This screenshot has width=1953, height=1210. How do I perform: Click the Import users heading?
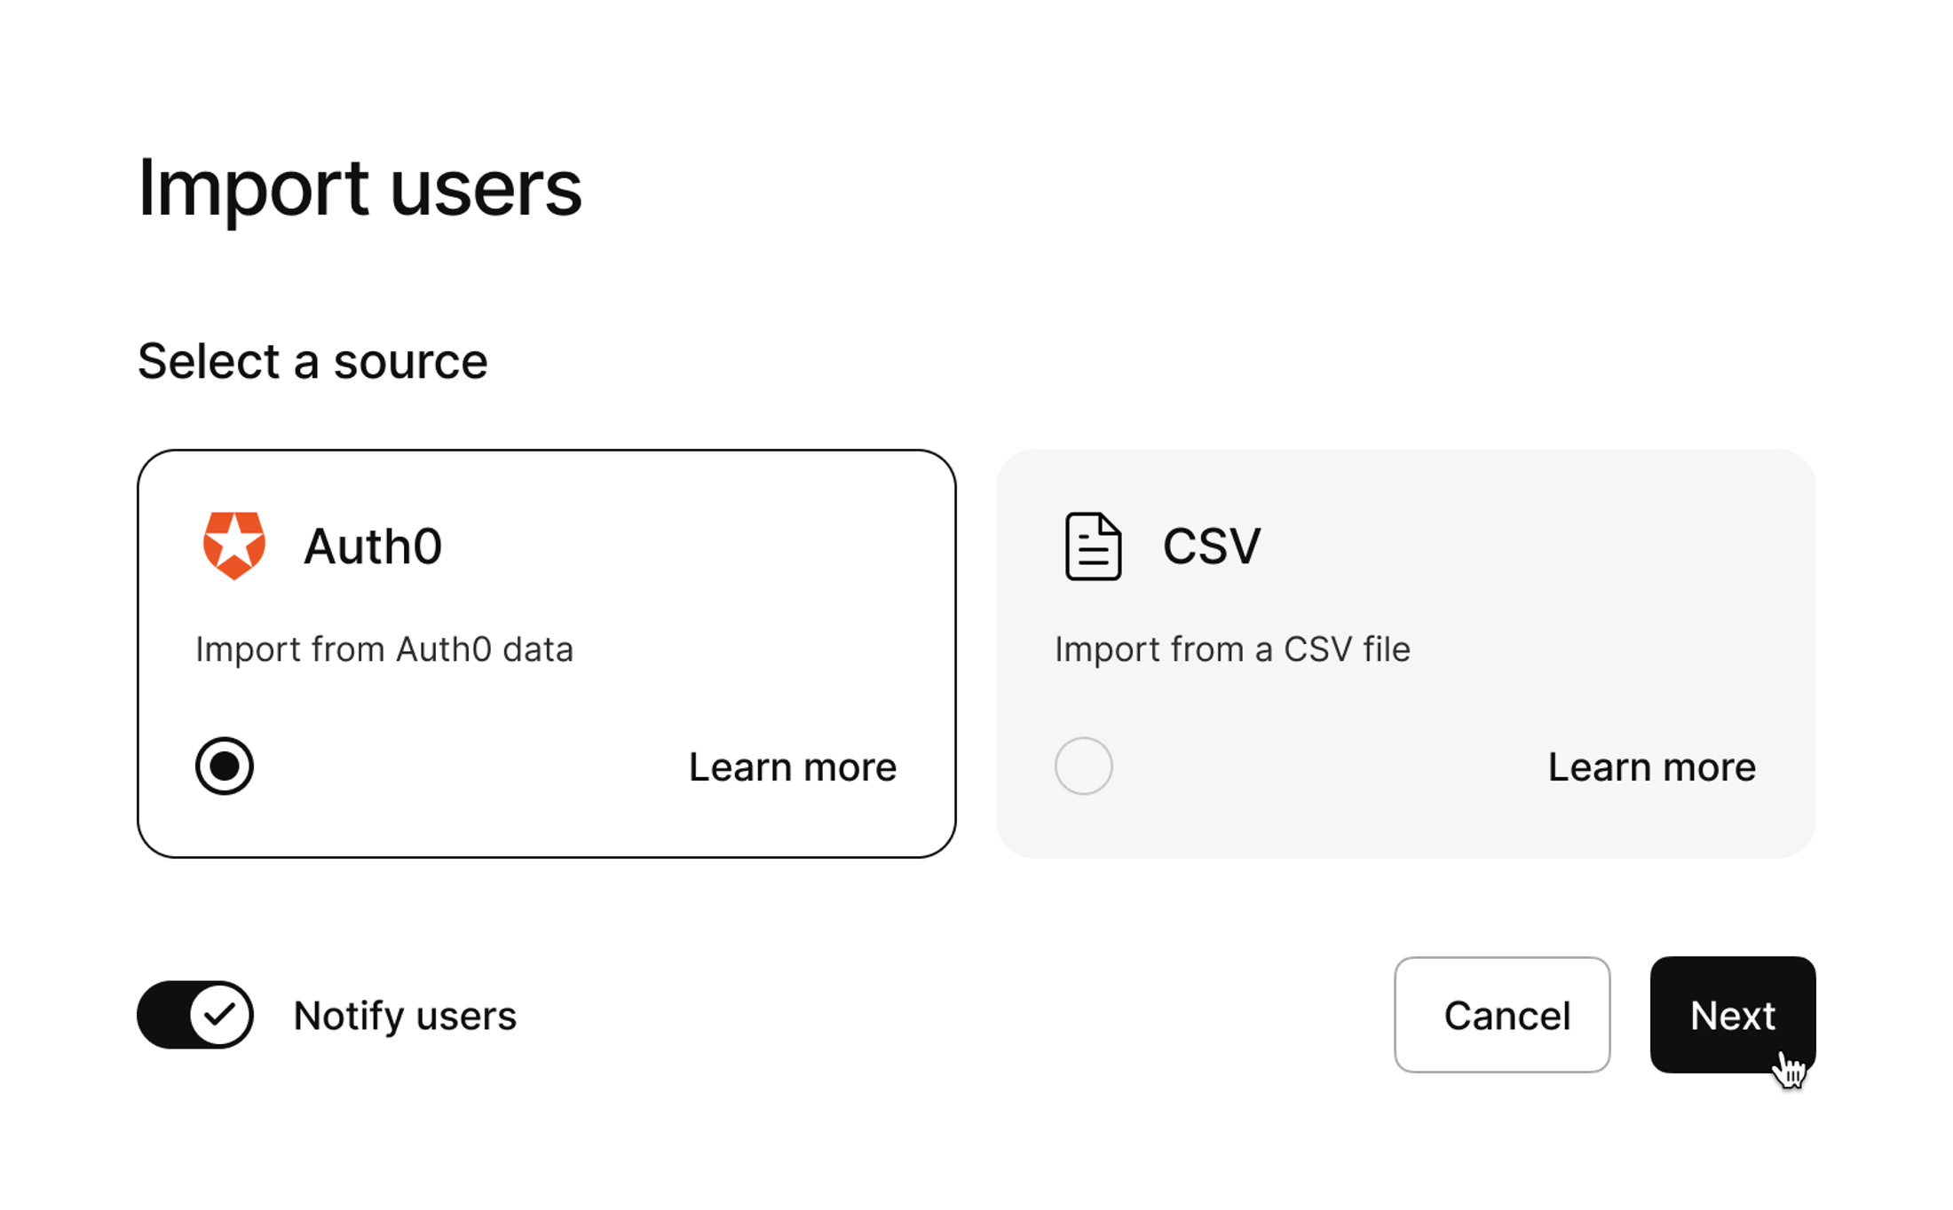[x=359, y=188]
